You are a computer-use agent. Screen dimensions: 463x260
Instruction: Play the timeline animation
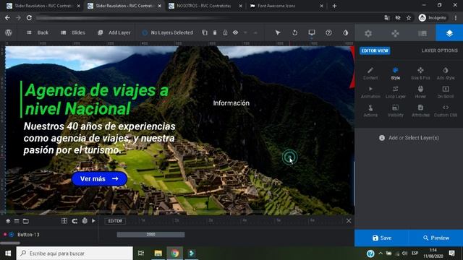point(93,220)
